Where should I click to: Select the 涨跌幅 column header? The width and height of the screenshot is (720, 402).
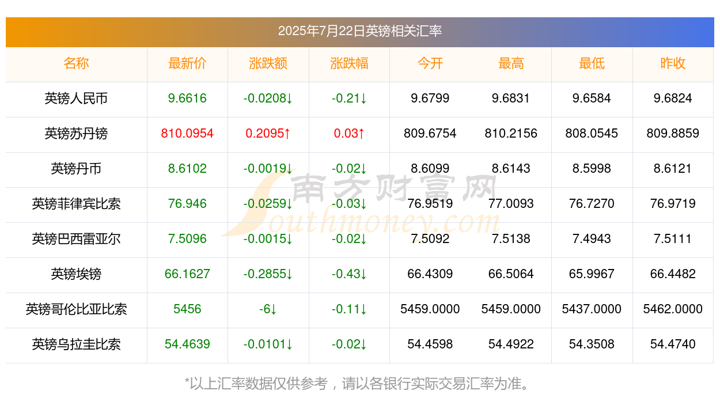(349, 63)
